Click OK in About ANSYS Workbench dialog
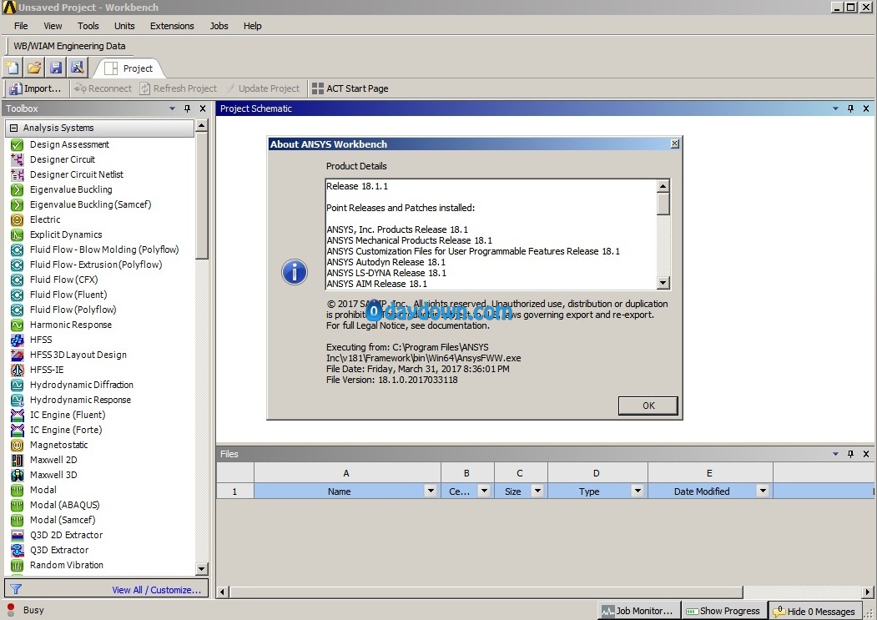Screen dimensions: 877x620 648,406
